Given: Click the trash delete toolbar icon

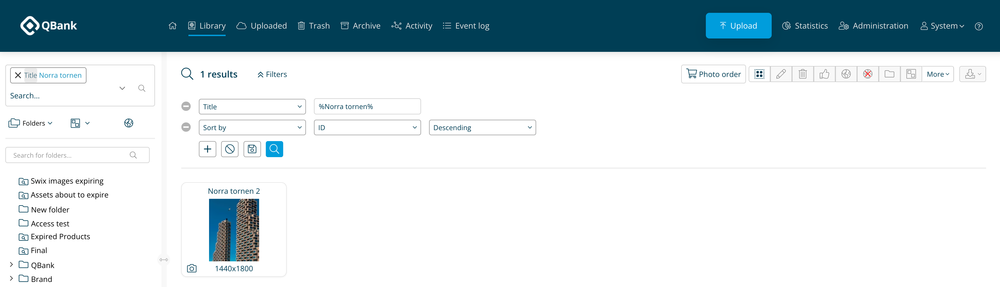Looking at the screenshot, I should (803, 74).
